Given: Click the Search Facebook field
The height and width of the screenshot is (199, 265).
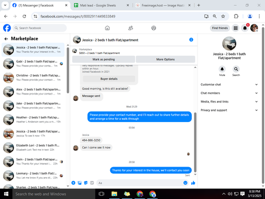Looking at the screenshot, I should (x=40, y=28).
